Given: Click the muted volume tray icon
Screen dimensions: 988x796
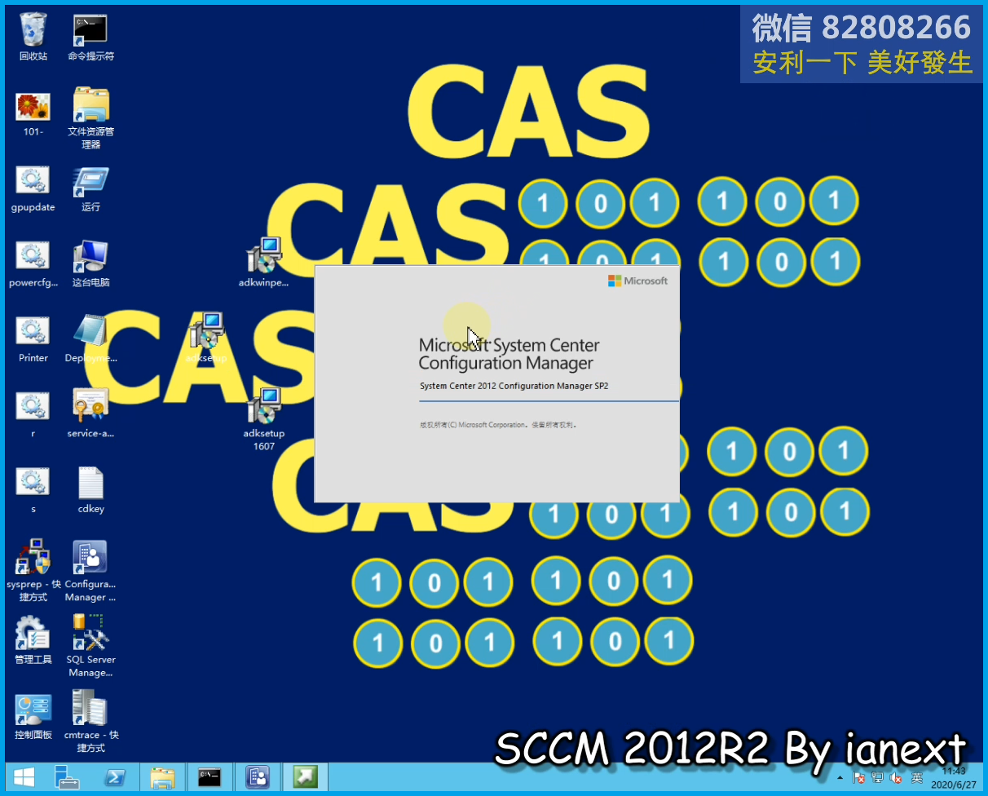Looking at the screenshot, I should (897, 778).
